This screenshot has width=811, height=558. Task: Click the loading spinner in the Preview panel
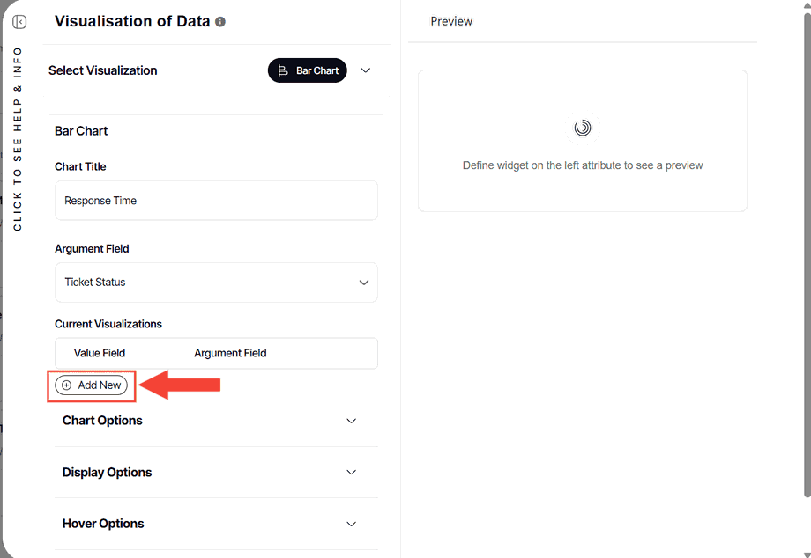click(582, 127)
